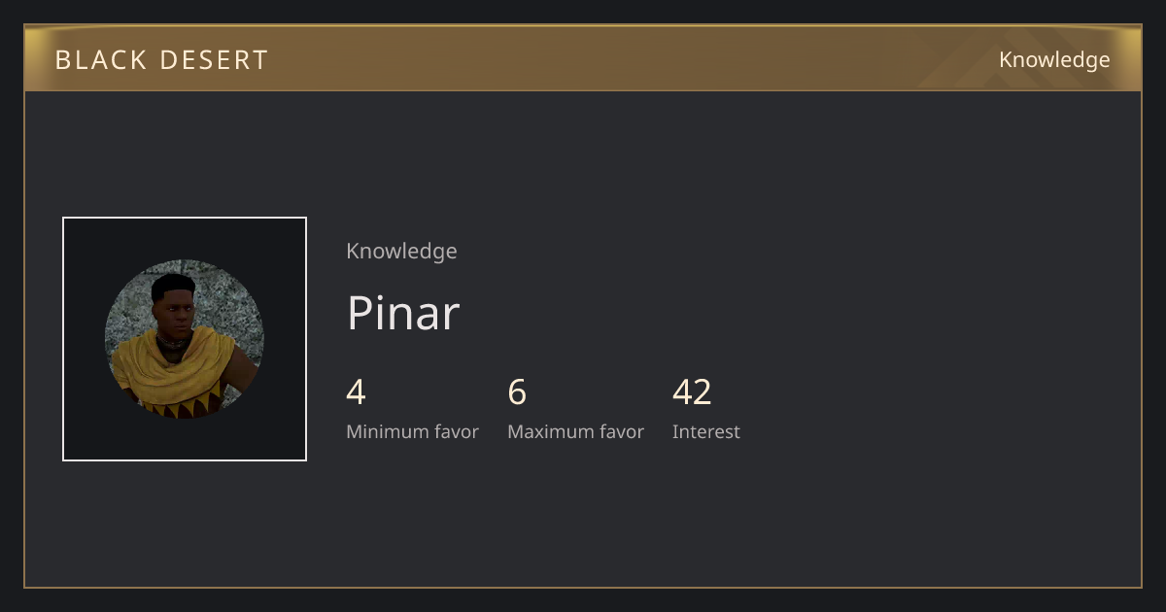
Task: Click the interest value 42
Action: click(692, 392)
